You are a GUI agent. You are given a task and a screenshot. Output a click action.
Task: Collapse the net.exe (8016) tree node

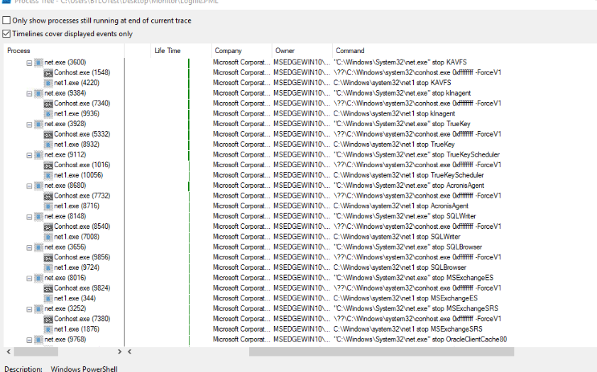point(29,278)
